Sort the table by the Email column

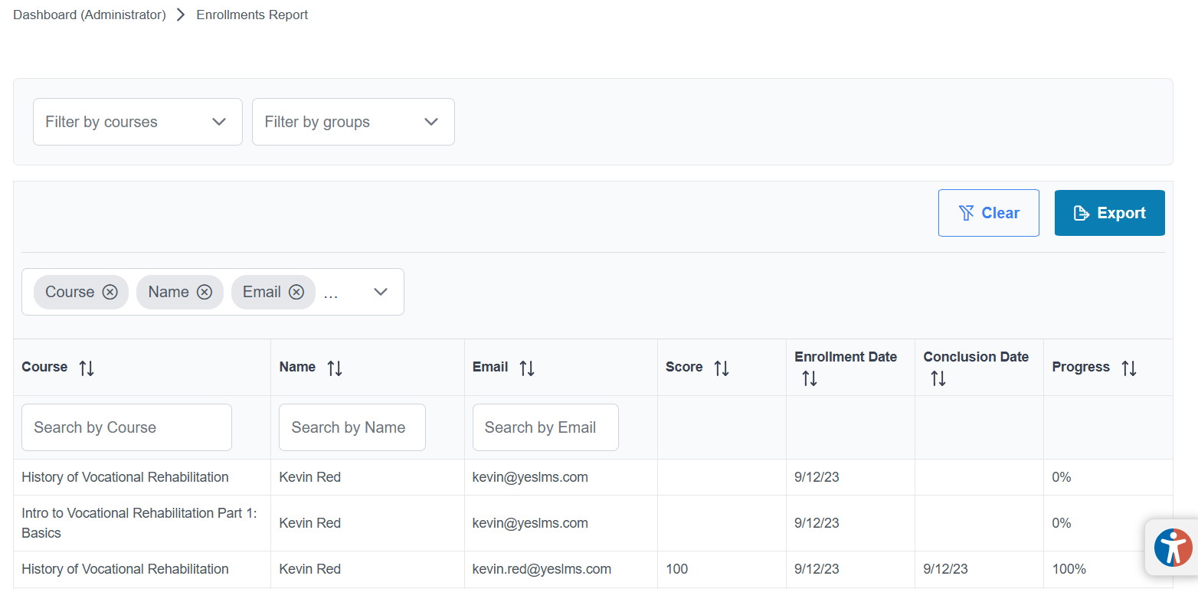[527, 367]
